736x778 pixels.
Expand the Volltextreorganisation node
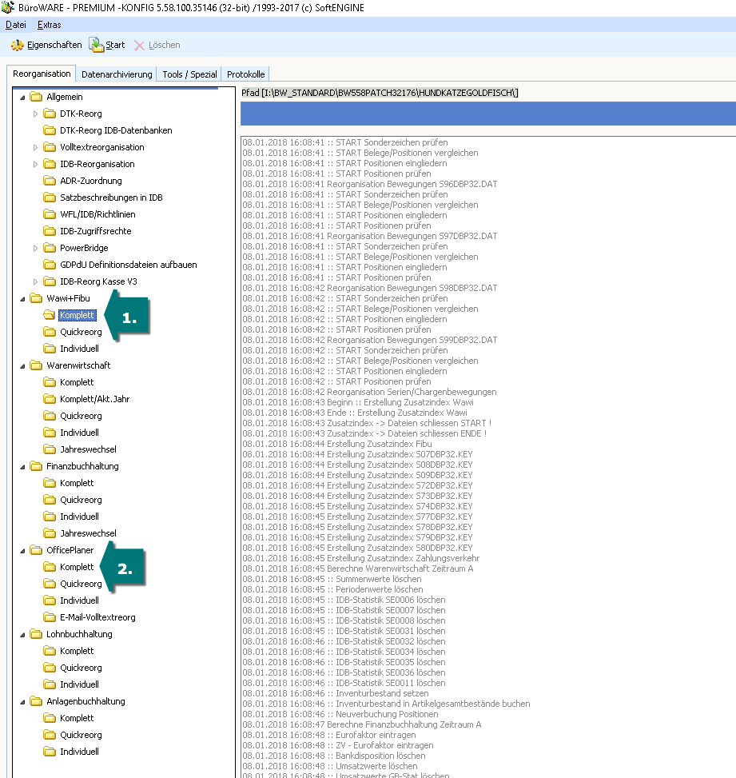point(35,147)
